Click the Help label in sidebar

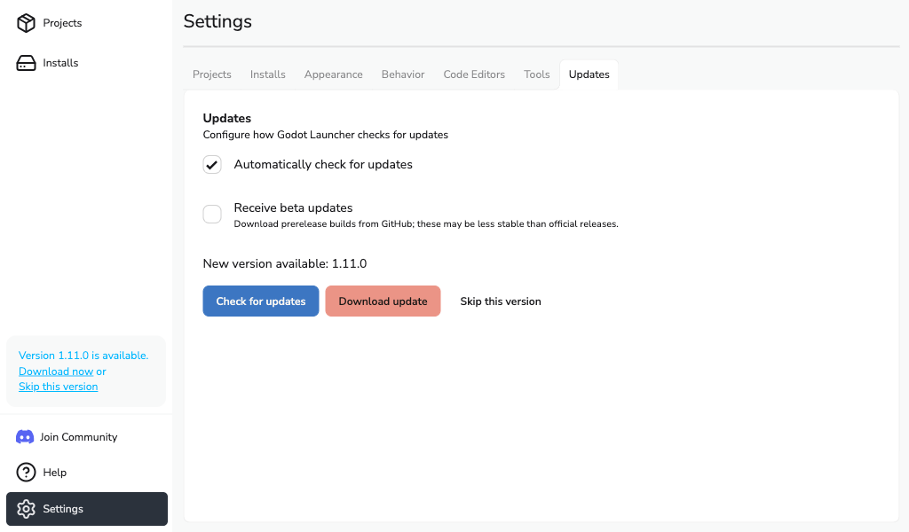click(x=54, y=473)
